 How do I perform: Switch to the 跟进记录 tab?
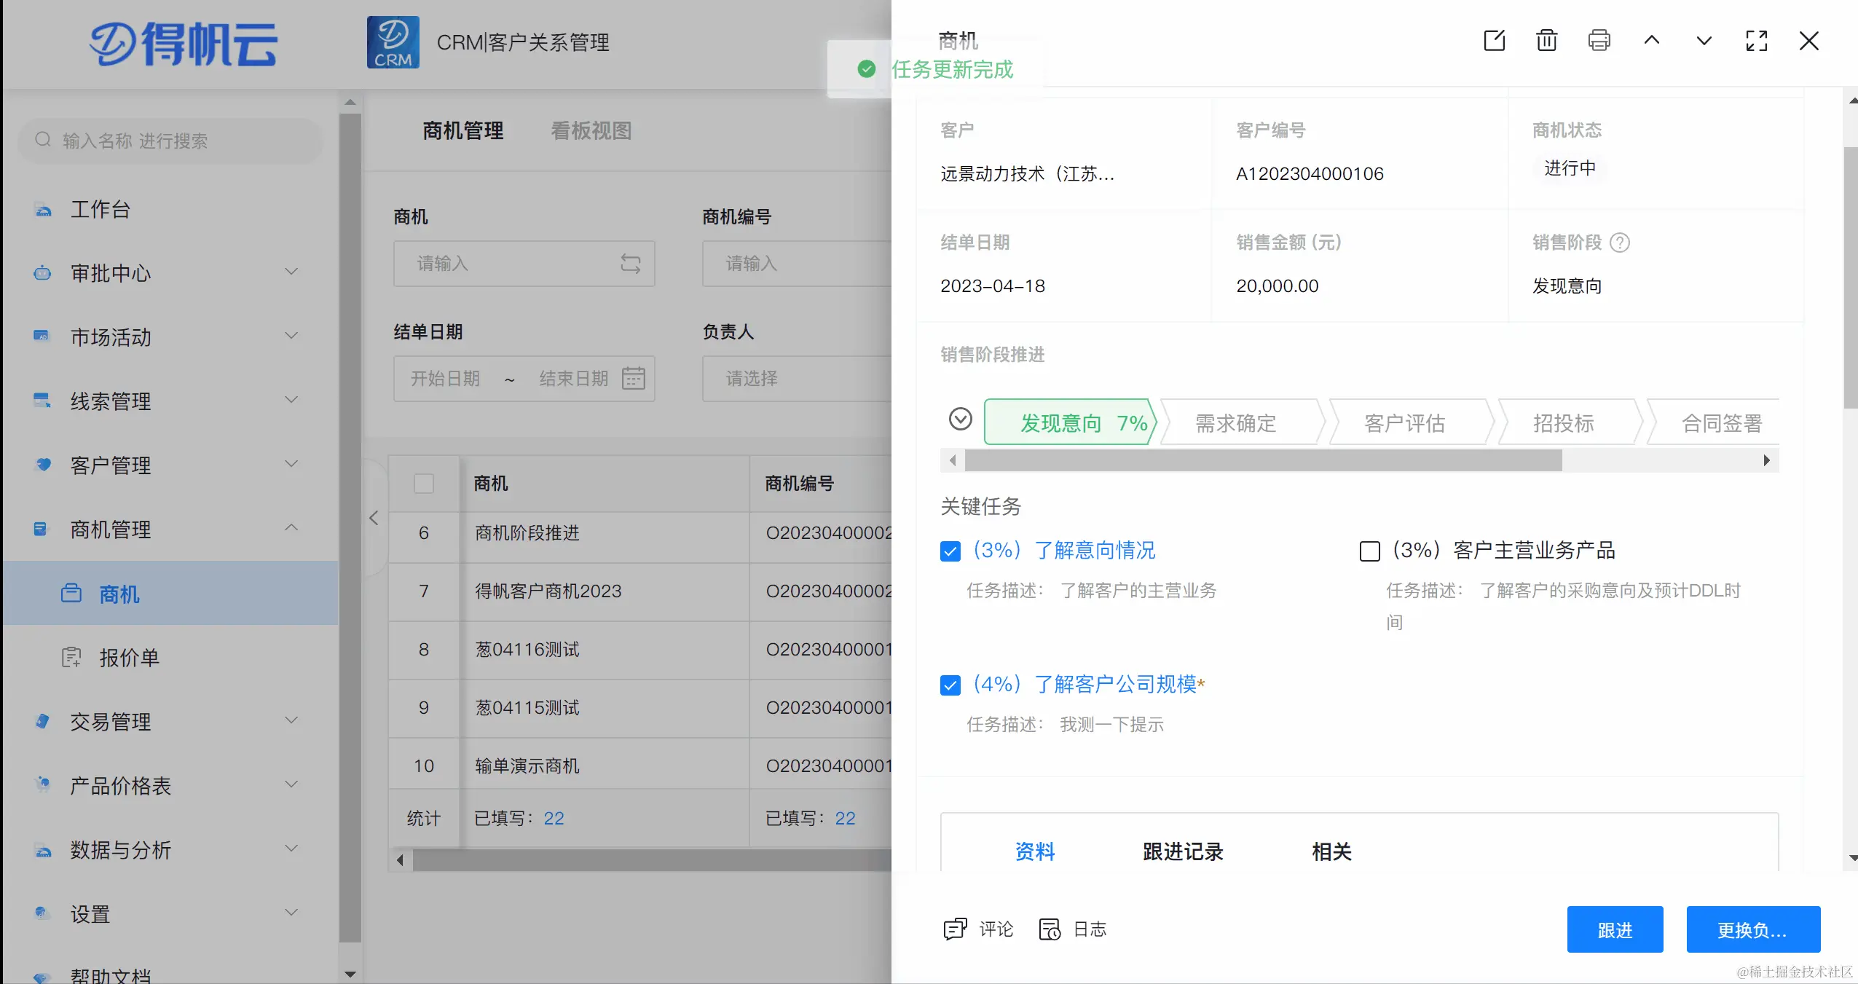(1182, 851)
